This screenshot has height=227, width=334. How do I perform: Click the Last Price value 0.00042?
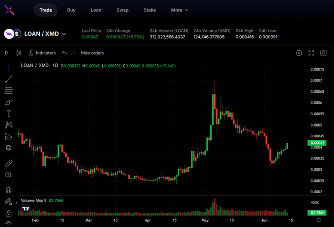pyautogui.click(x=90, y=37)
